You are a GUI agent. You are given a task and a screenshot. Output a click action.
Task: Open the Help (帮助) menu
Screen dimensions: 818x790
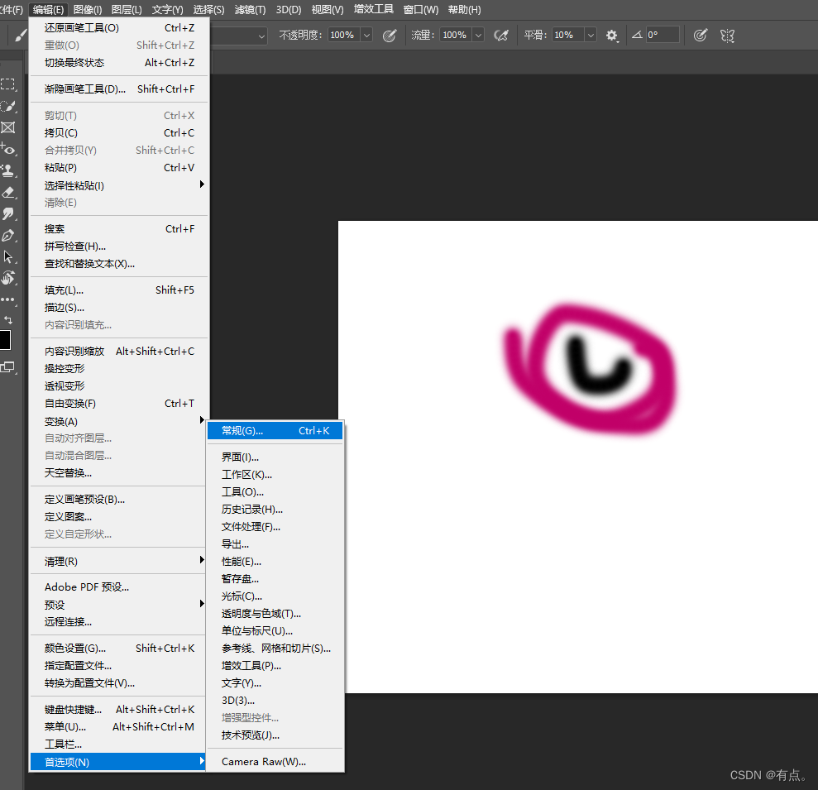coord(464,9)
